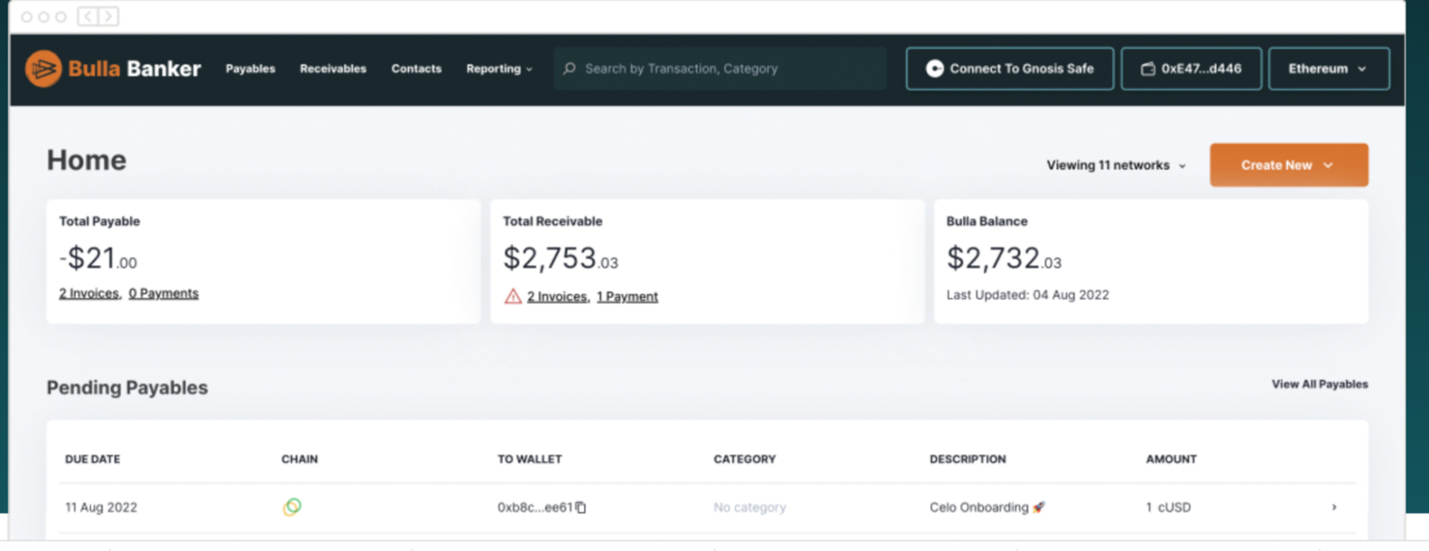Open the Celo Onboarding row arrow
Viewport: 1429px width, 551px height.
tap(1334, 507)
